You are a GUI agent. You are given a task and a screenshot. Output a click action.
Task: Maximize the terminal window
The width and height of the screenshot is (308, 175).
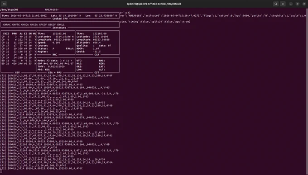[298, 4]
